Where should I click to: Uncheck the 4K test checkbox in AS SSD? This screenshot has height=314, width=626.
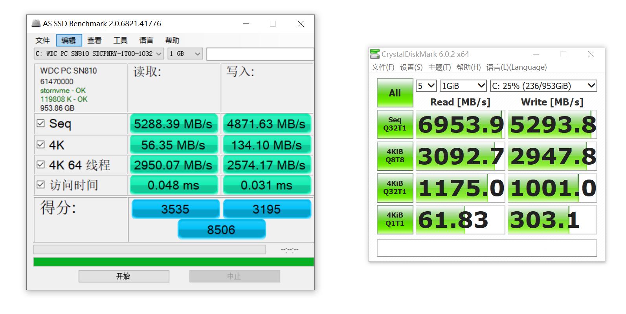pos(40,145)
